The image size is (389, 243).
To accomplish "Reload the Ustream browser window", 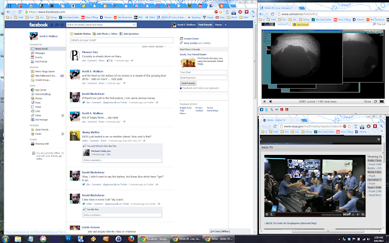I will pos(272,14).
